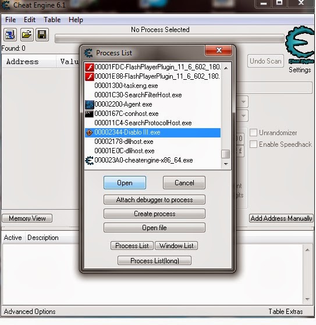Click Add Address Manually button
This screenshot has width=316, height=325.
(281, 218)
